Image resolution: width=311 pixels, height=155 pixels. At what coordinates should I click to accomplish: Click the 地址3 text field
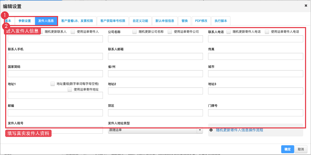pos(256,91)
